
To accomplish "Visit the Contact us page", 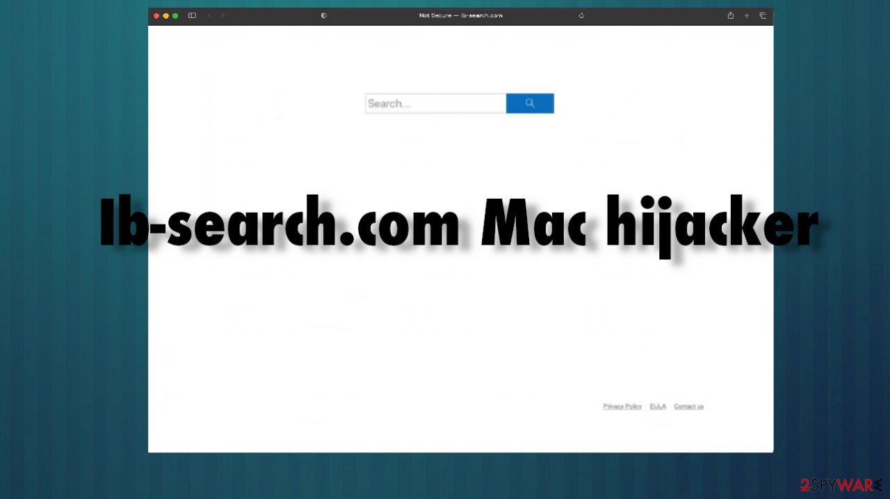I will coord(688,406).
